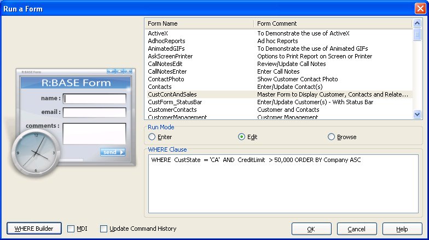Select the Enter run mode option
This screenshot has height=240, width=429.
pyautogui.click(x=152, y=137)
